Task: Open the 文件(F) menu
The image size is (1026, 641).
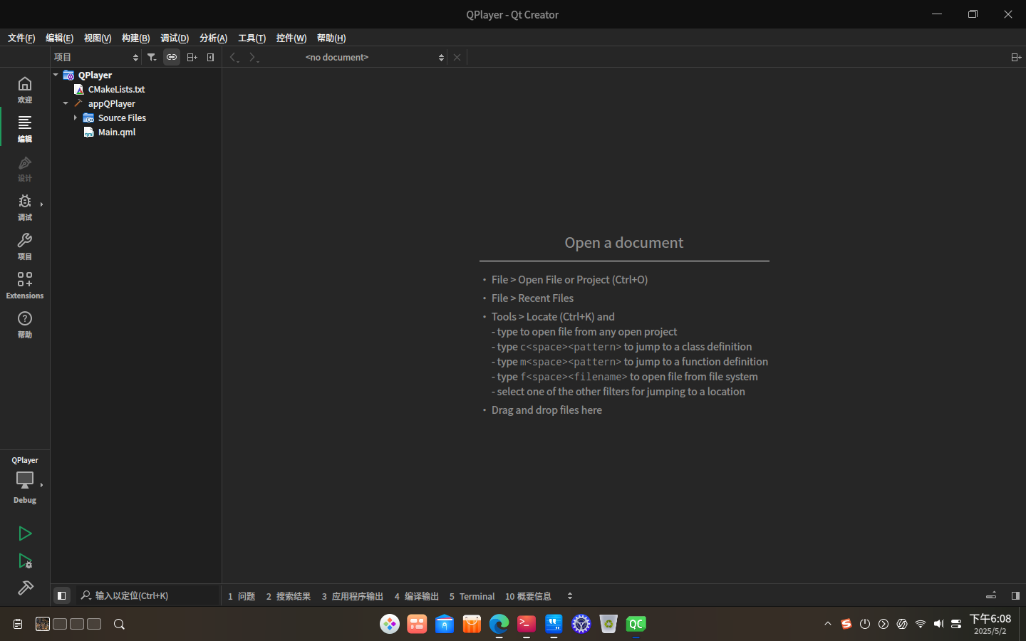Action: 21,38
